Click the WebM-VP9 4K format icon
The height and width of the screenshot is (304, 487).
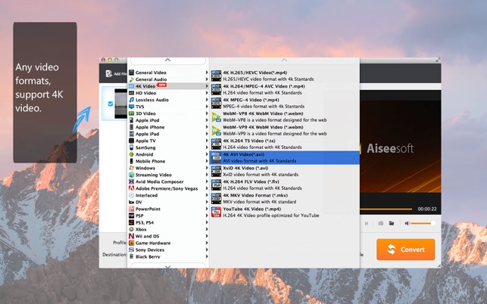(x=216, y=130)
